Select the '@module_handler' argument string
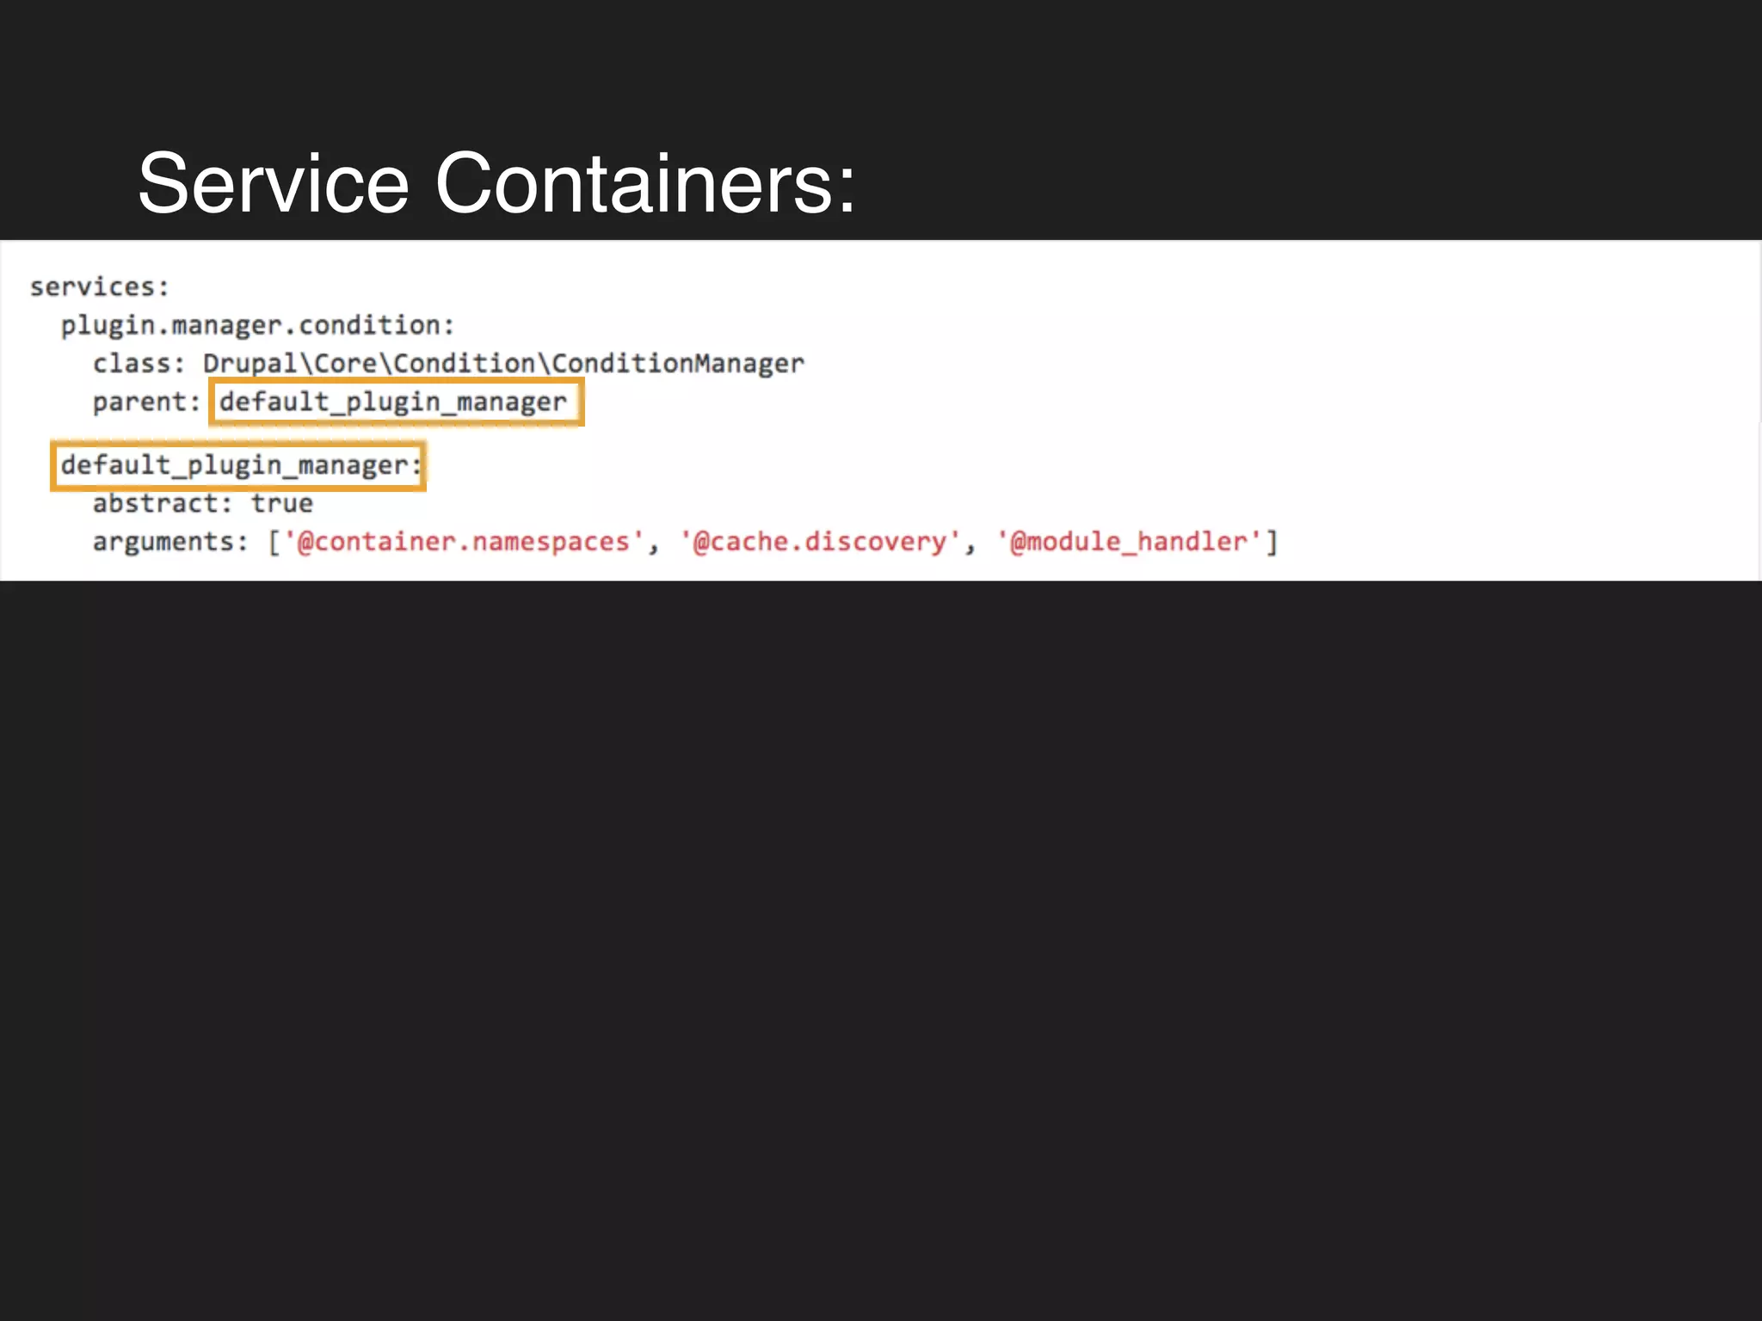The width and height of the screenshot is (1762, 1321). tap(1128, 542)
